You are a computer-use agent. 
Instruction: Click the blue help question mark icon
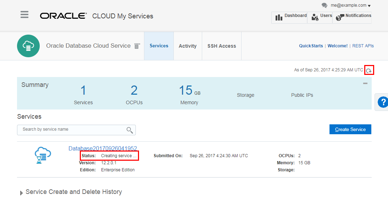tap(383, 102)
